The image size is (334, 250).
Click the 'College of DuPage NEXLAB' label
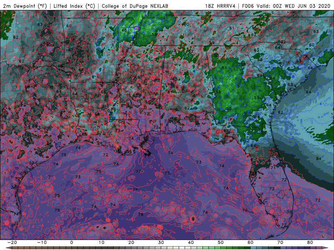pos(135,6)
